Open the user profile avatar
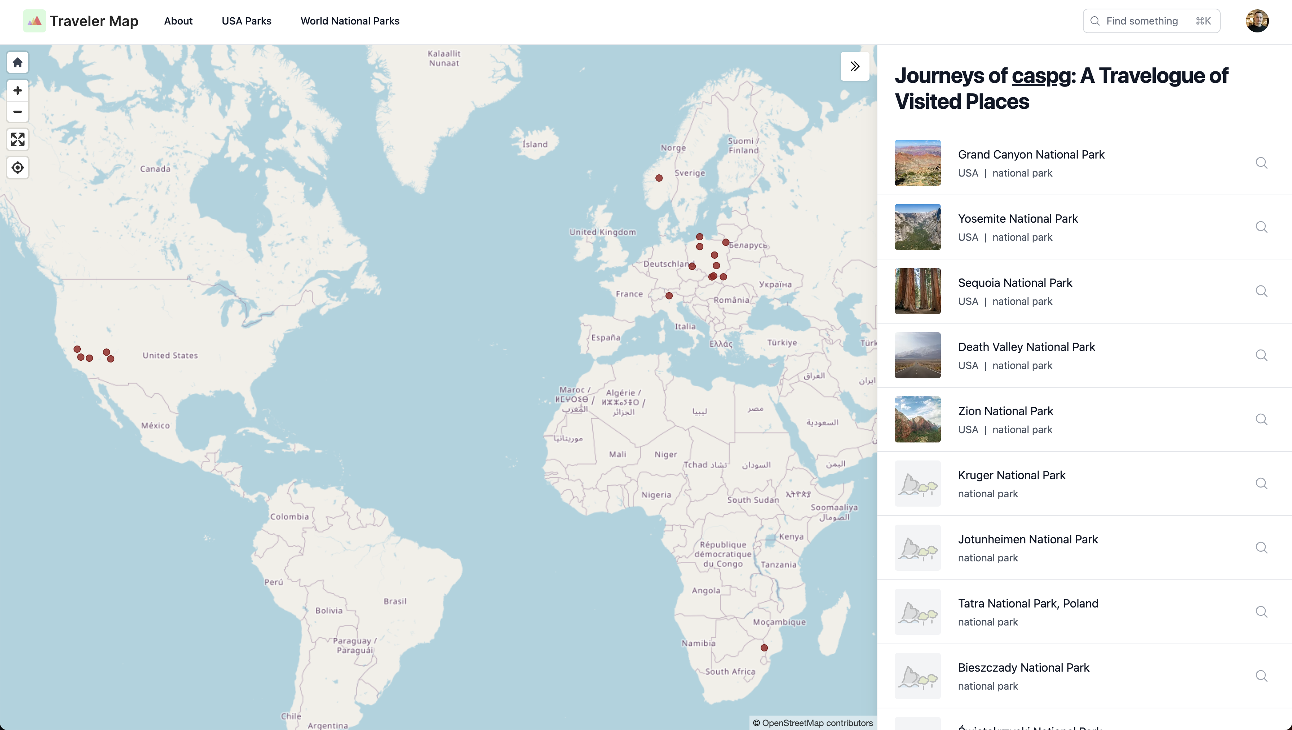Image resolution: width=1292 pixels, height=730 pixels. pos(1257,21)
